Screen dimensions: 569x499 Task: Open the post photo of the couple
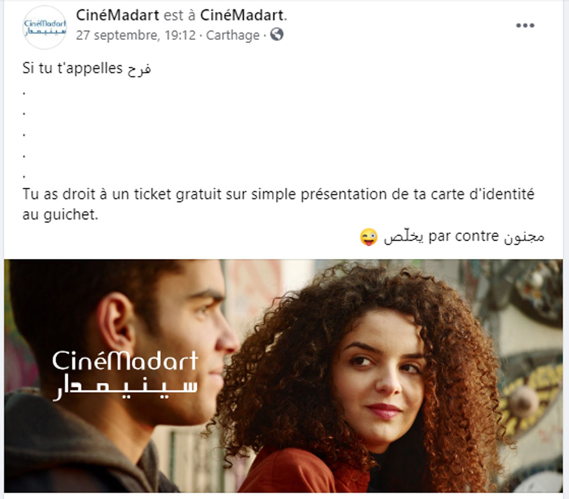pyautogui.click(x=283, y=376)
